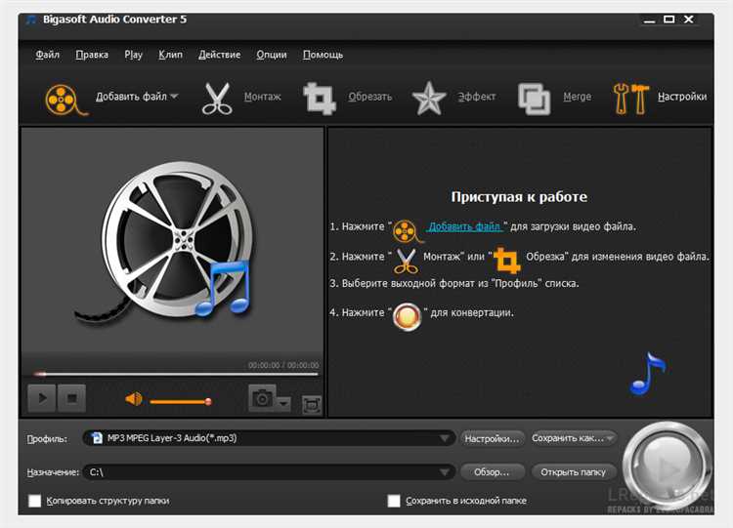
Task: Open the Обрезать crop tool
Action: [320, 99]
